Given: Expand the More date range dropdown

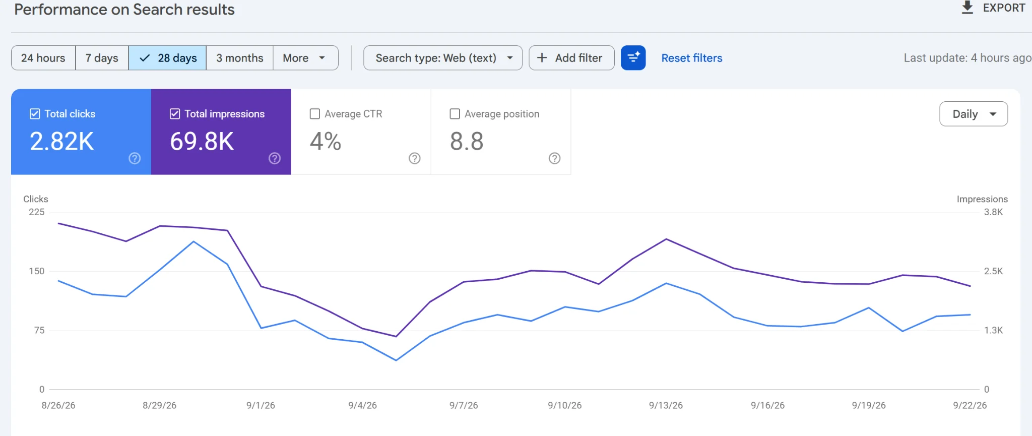Looking at the screenshot, I should click(x=305, y=58).
